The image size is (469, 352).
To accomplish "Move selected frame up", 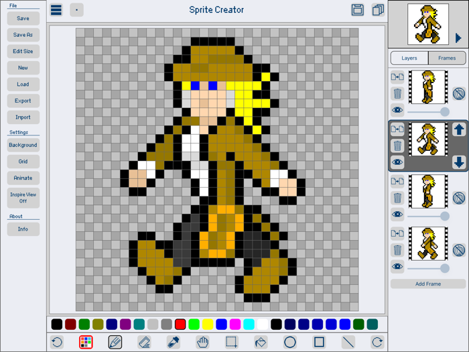I will pyautogui.click(x=459, y=129).
